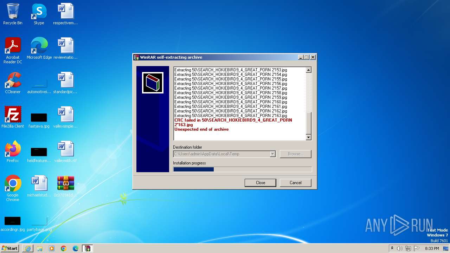This screenshot has width=450, height=253.
Task: Click the network tray icon
Action: pyautogui.click(x=408, y=248)
